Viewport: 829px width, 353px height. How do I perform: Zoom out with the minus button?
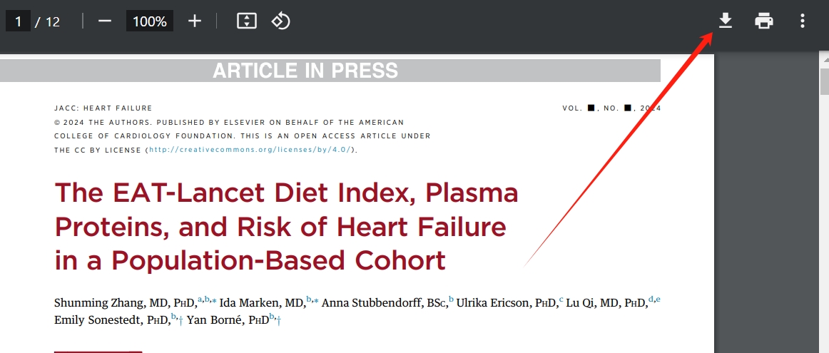click(105, 21)
